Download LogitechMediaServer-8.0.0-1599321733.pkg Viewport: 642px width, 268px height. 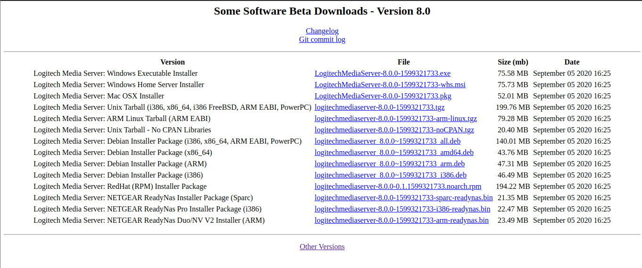tap(383, 96)
